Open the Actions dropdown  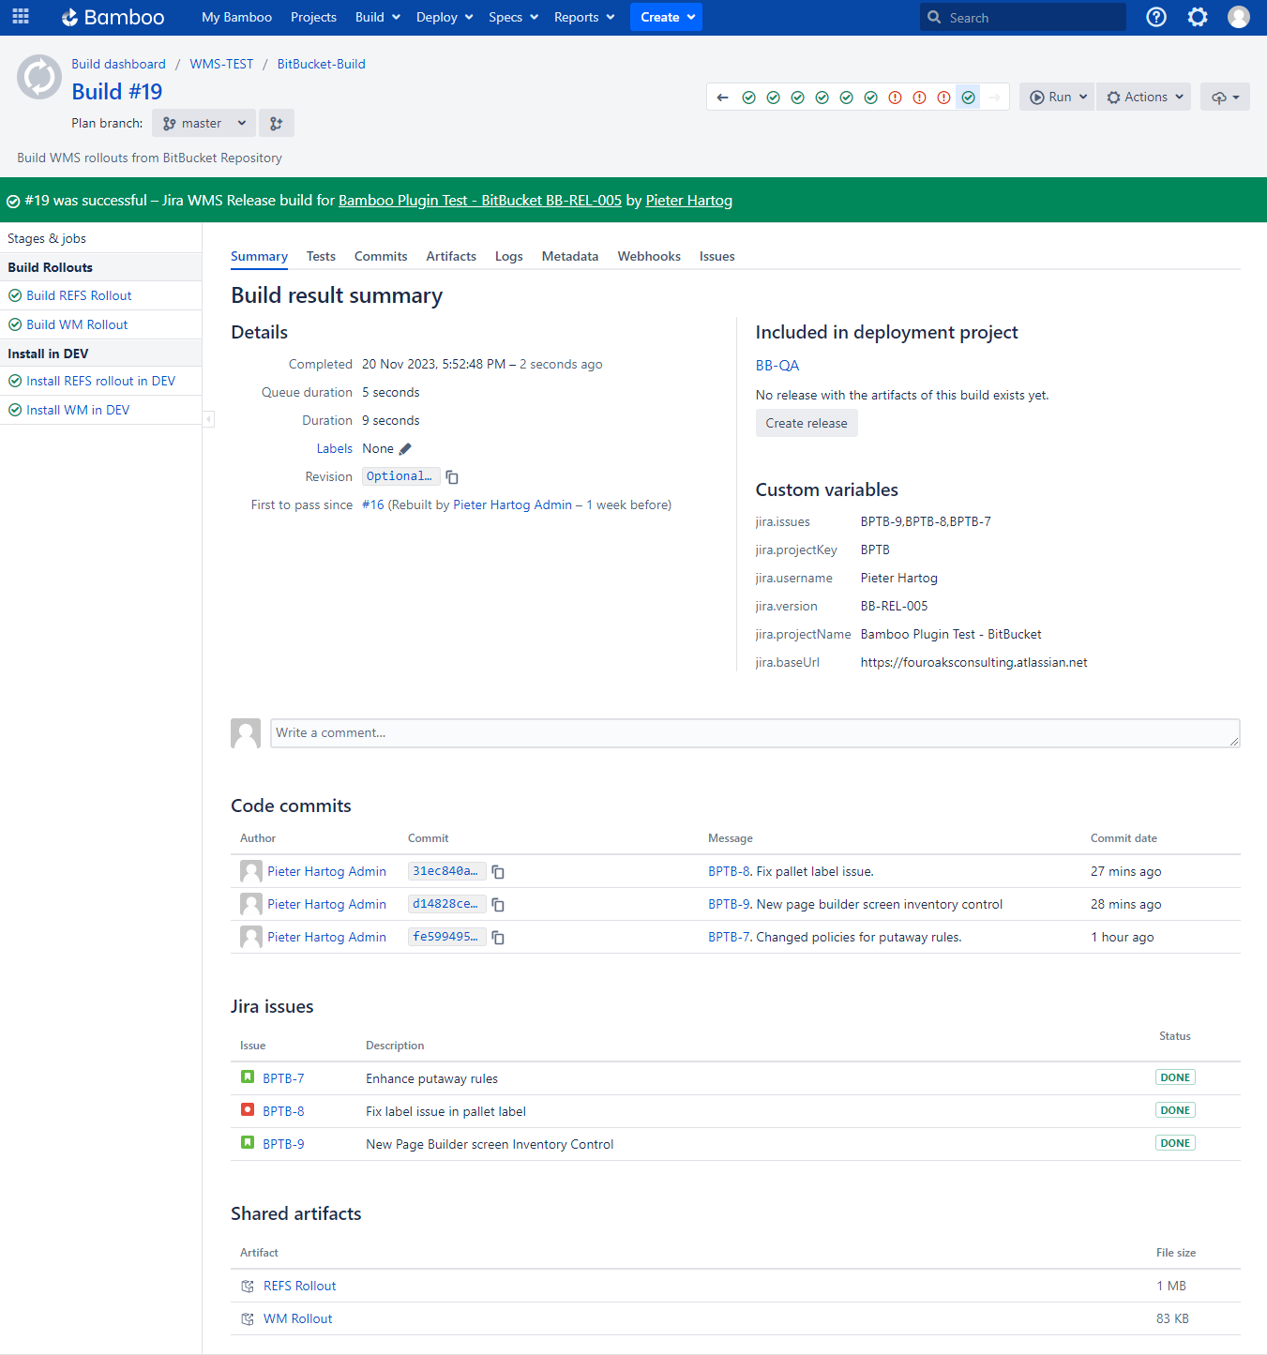pos(1144,97)
